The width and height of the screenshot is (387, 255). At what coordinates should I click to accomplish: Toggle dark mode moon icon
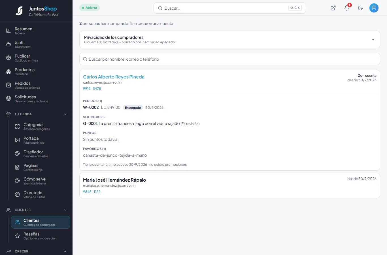[360, 8]
